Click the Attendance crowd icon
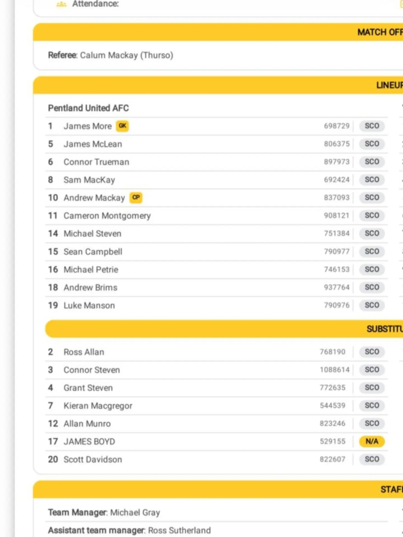This screenshot has width=403, height=537. pos(61,4)
